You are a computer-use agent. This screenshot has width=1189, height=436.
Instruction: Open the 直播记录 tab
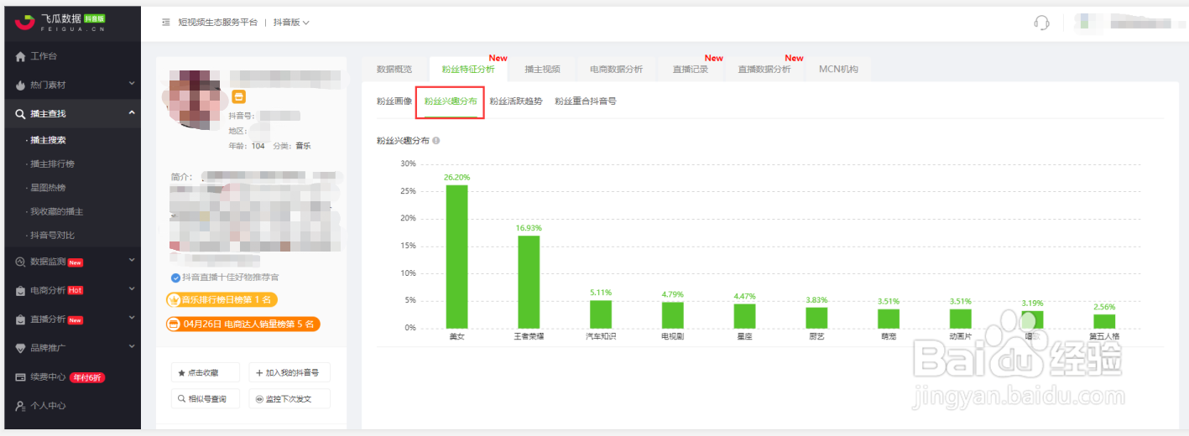click(690, 70)
